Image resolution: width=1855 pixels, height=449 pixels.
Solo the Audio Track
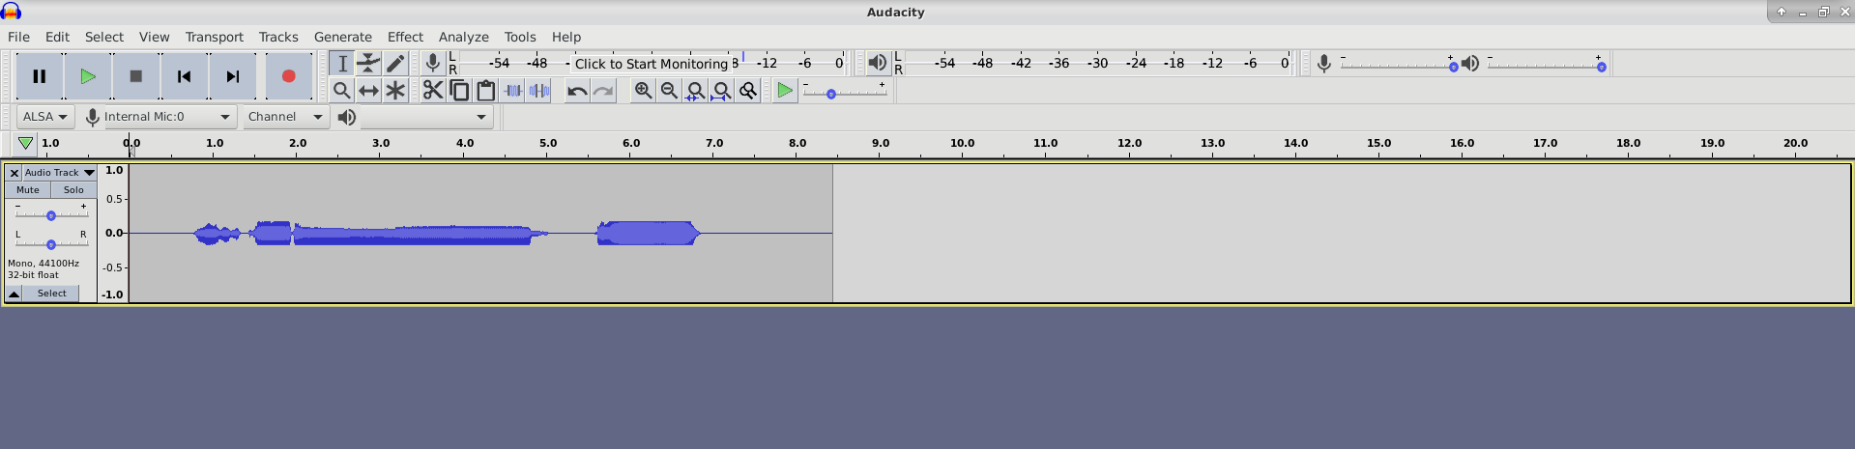coord(73,190)
